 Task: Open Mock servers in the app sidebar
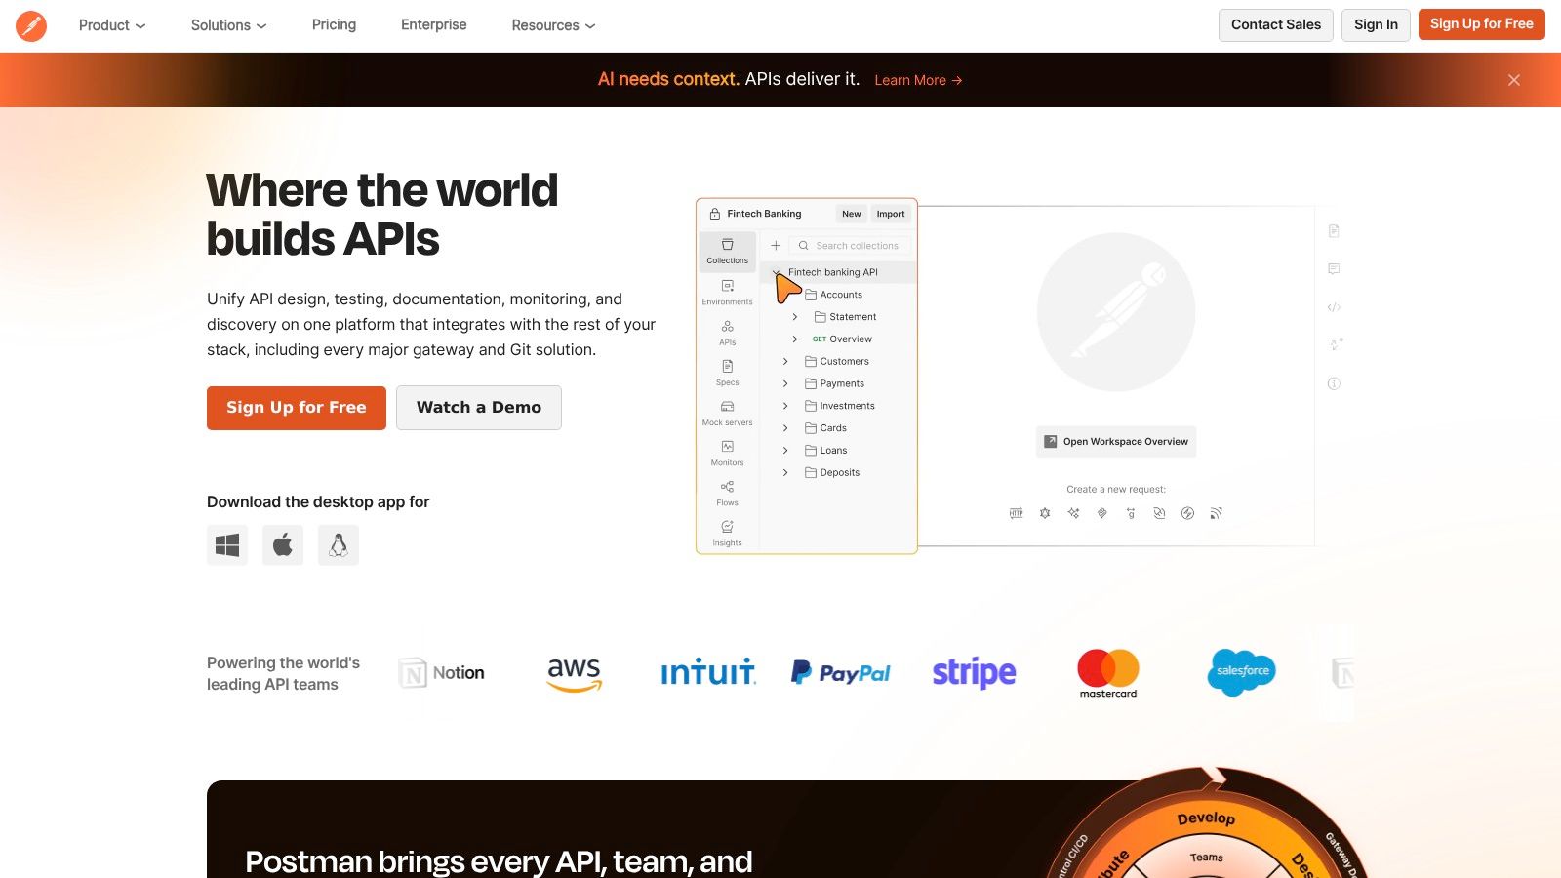(x=728, y=413)
